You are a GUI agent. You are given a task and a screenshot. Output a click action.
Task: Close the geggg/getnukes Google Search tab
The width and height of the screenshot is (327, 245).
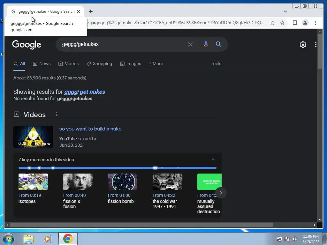click(79, 11)
